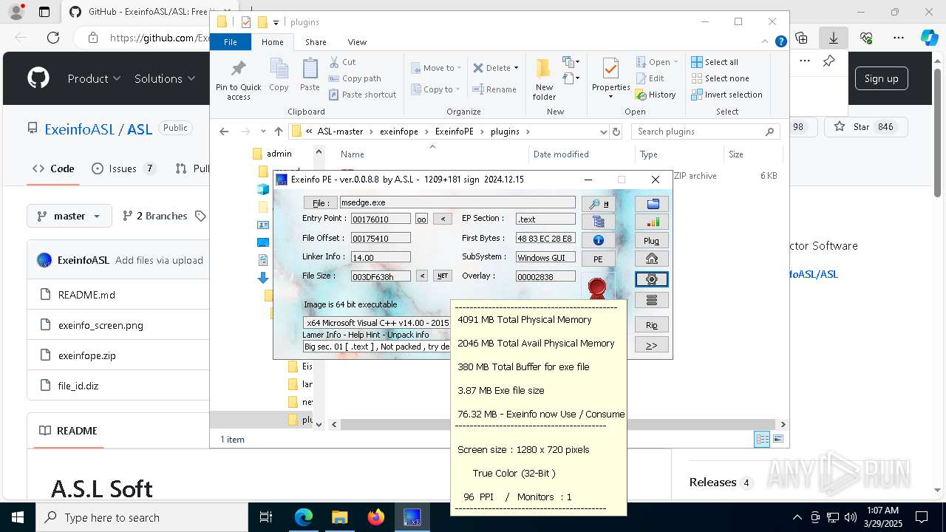Click the Exeinfo PE scan magnifier button
946x532 pixels.
pyautogui.click(x=598, y=204)
